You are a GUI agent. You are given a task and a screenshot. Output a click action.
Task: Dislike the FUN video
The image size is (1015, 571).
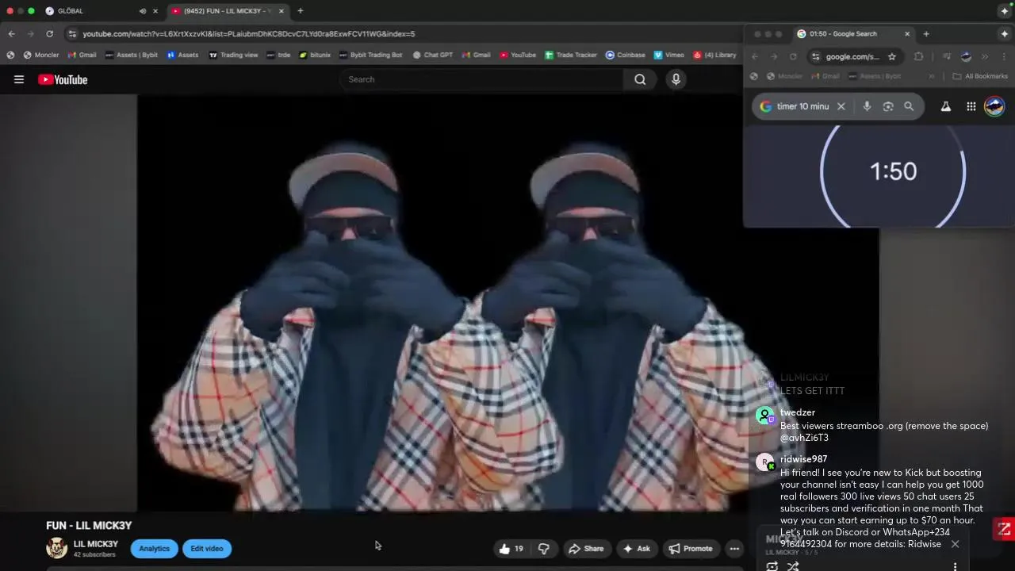tap(544, 549)
